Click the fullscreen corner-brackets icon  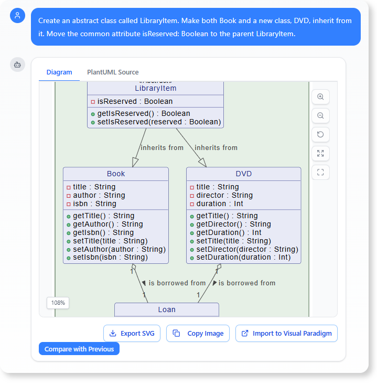click(x=320, y=172)
